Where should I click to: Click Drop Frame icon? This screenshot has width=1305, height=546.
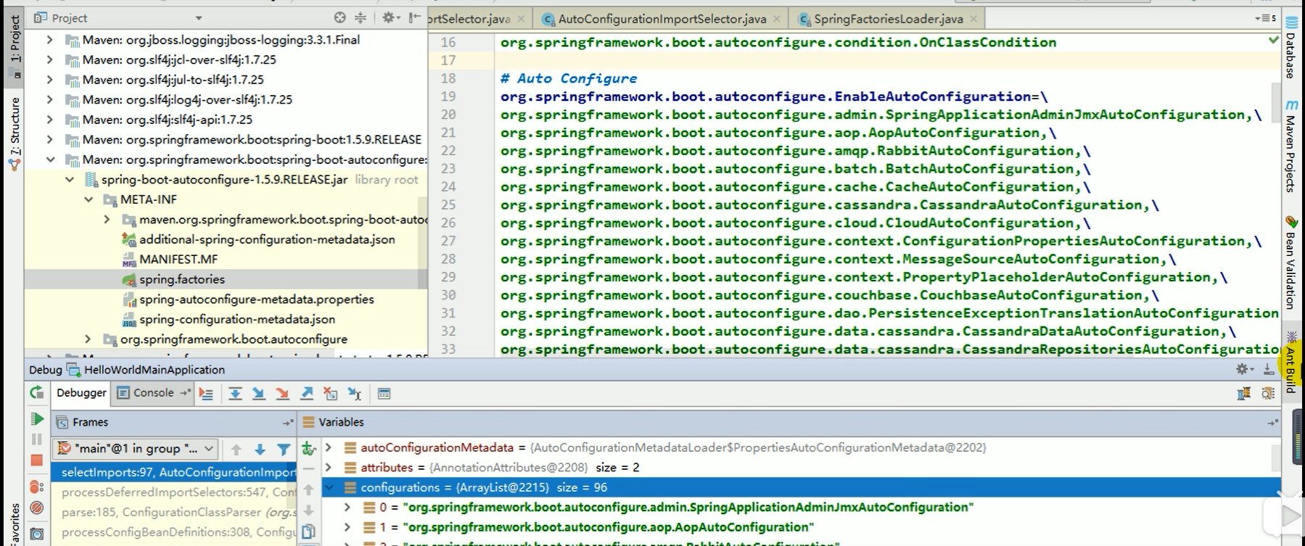click(x=331, y=394)
